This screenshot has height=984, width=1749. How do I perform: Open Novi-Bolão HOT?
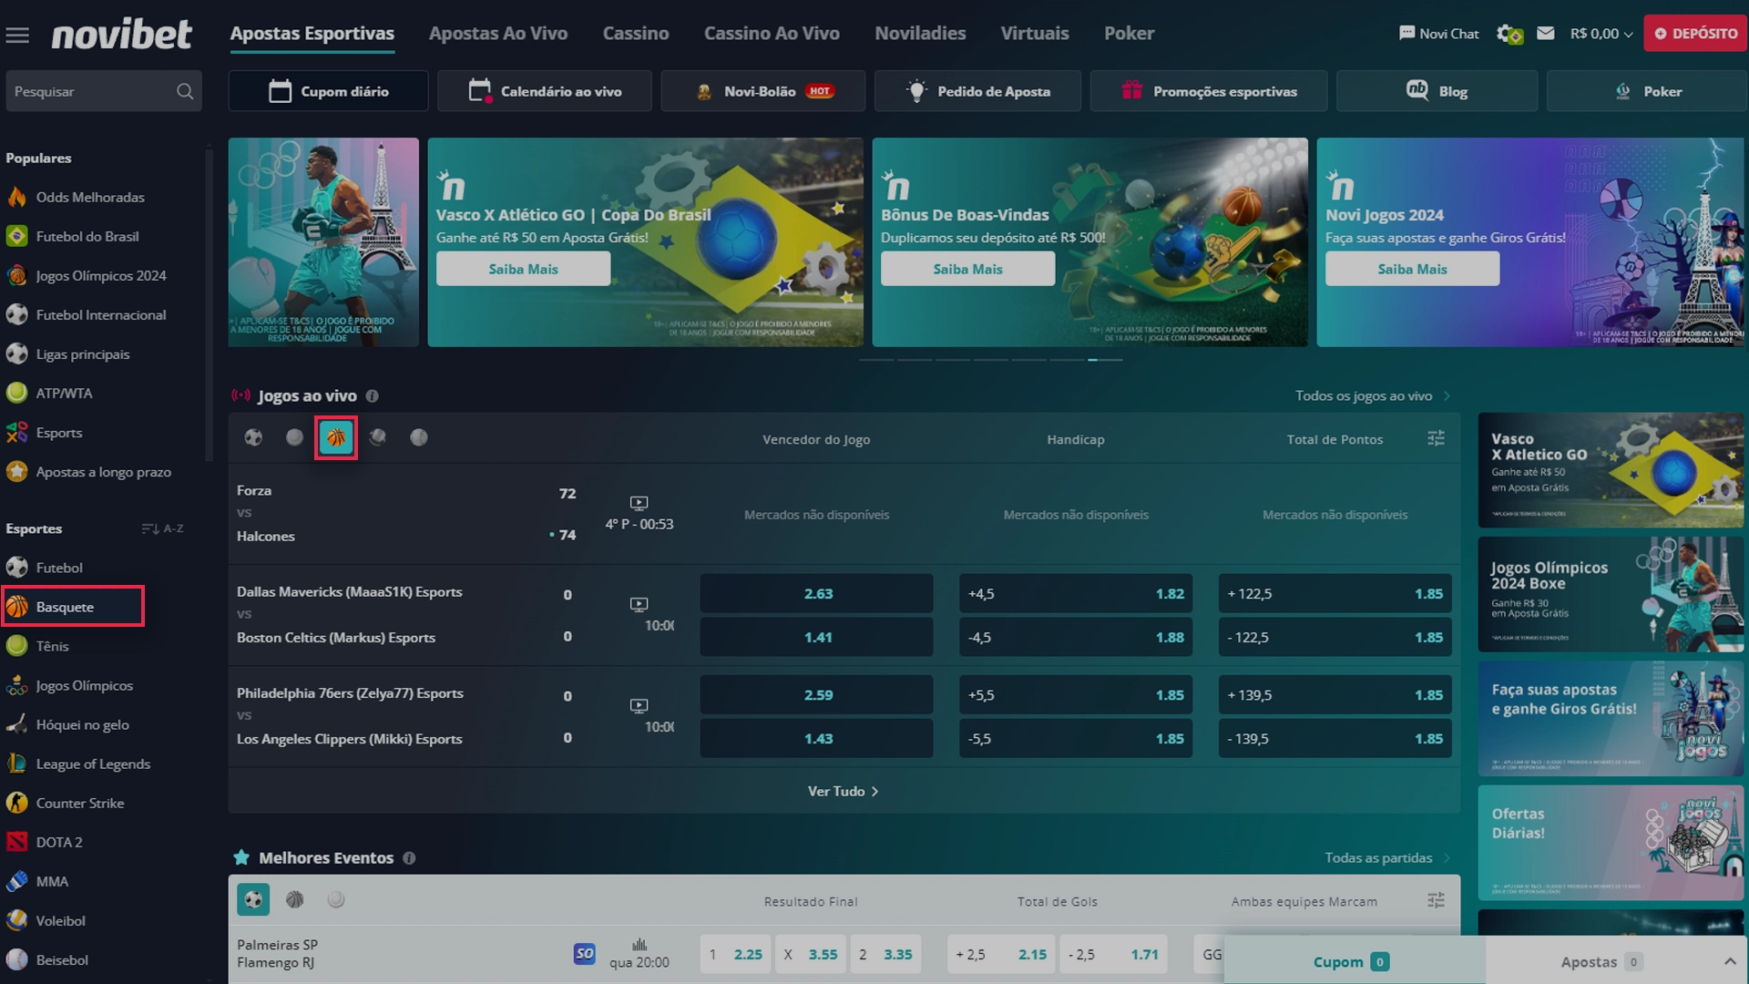click(763, 91)
